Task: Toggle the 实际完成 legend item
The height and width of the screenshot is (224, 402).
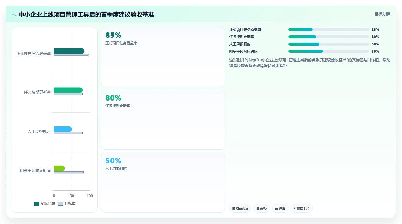Action: tap(44, 204)
